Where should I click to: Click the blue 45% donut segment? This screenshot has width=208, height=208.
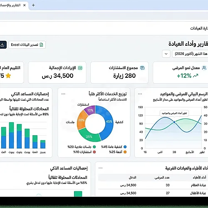click(x=109, y=122)
